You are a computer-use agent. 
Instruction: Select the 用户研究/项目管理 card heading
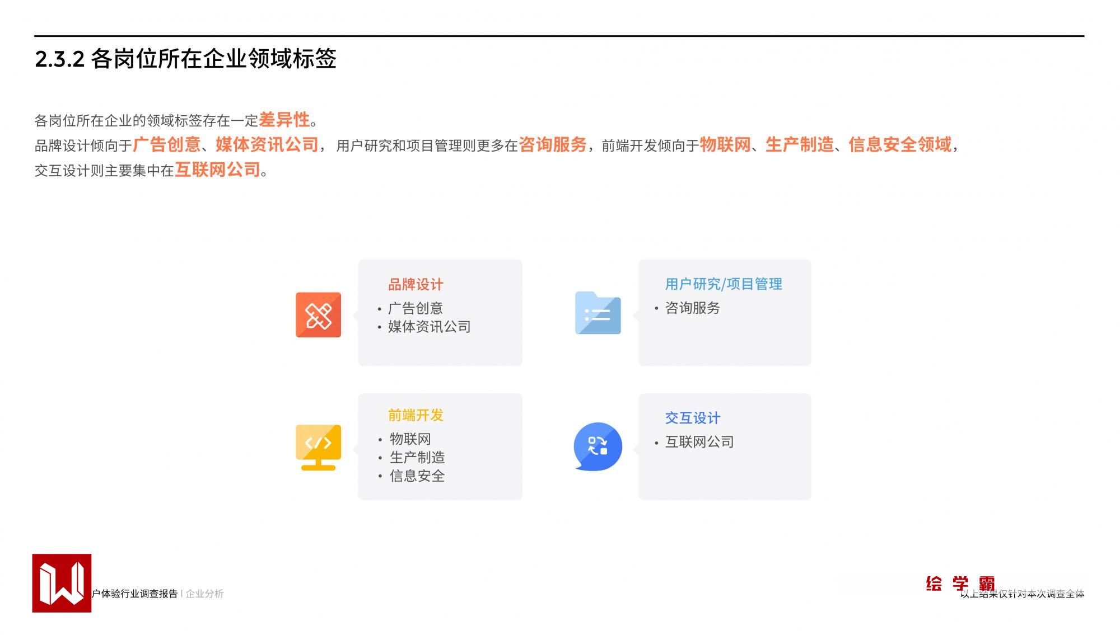(723, 284)
